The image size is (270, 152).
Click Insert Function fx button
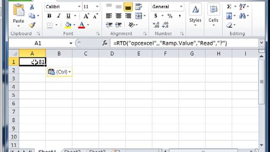click(105, 43)
